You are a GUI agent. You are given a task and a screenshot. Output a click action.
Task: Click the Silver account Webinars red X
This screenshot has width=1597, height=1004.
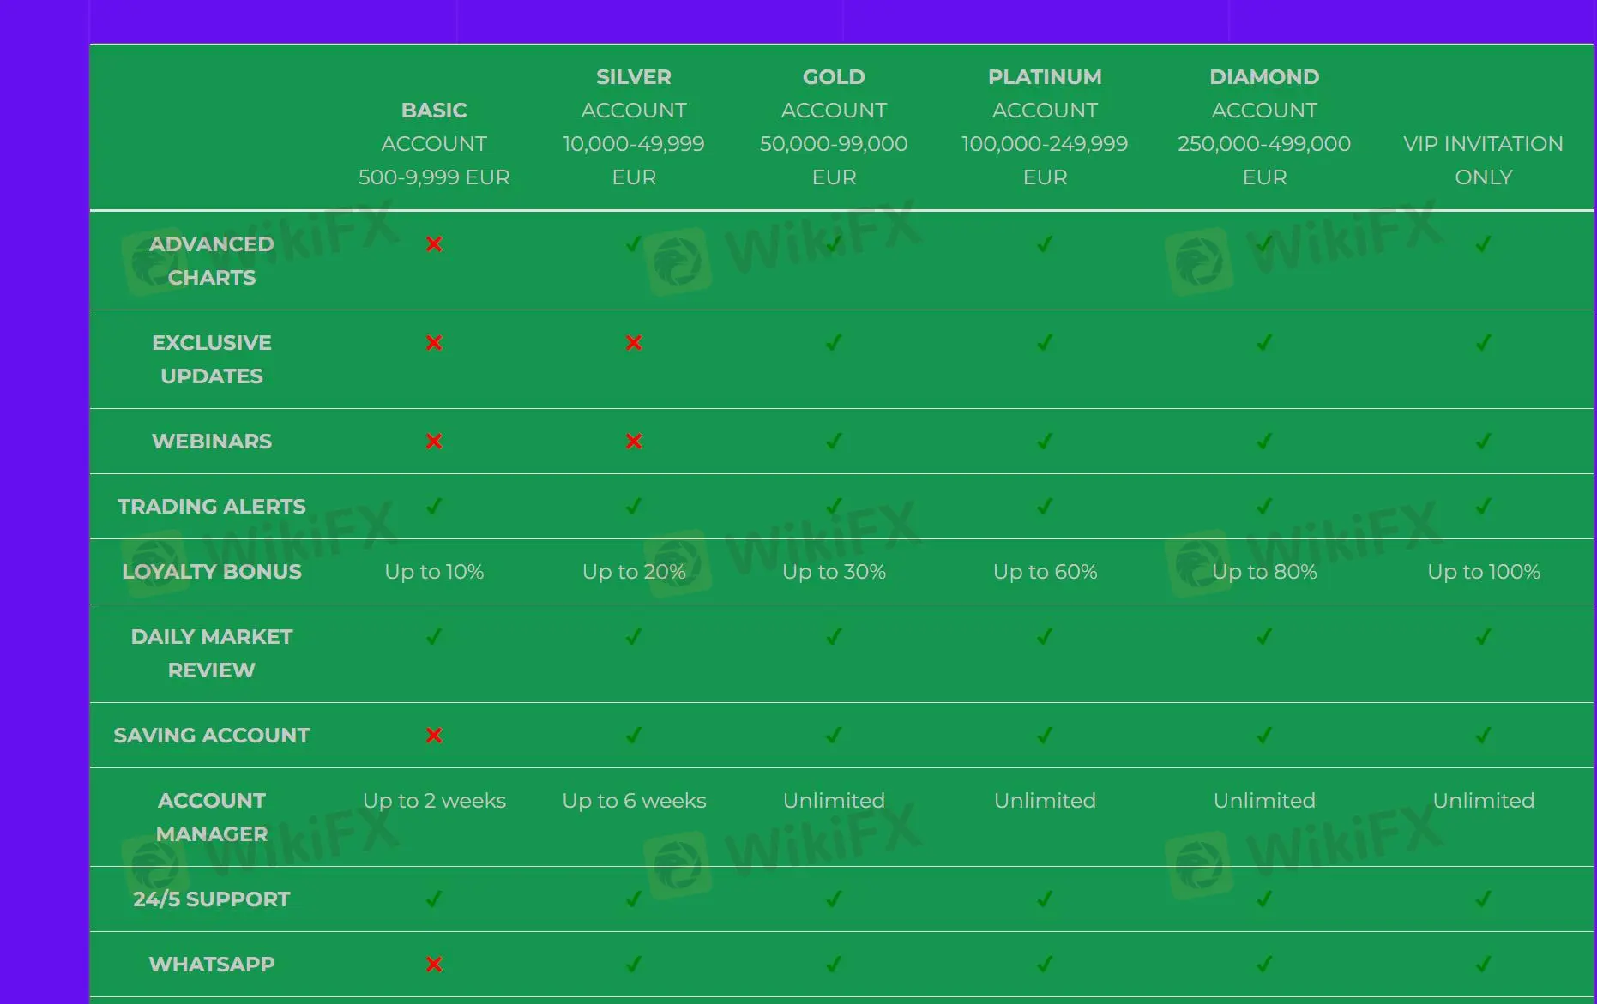pos(634,442)
